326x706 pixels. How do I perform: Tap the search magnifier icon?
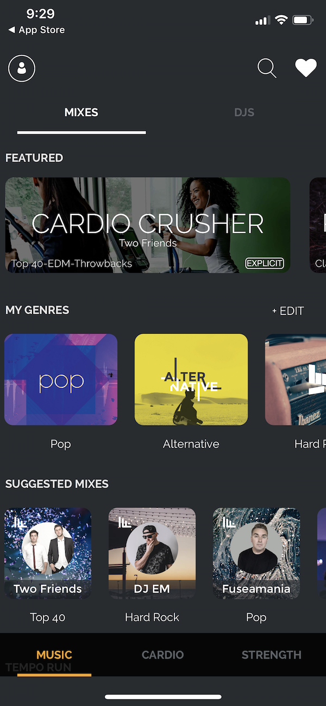[267, 68]
